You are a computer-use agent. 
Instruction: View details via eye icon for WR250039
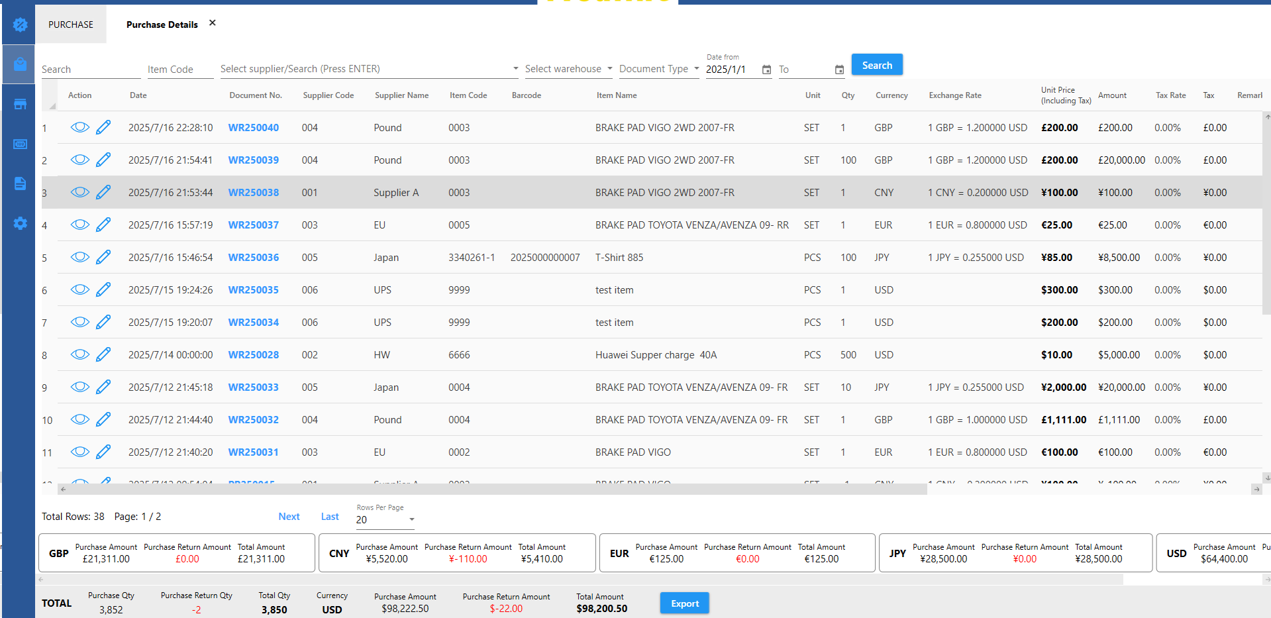[79, 160]
